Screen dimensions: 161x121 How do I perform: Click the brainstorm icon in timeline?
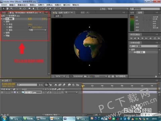click(x=69, y=85)
